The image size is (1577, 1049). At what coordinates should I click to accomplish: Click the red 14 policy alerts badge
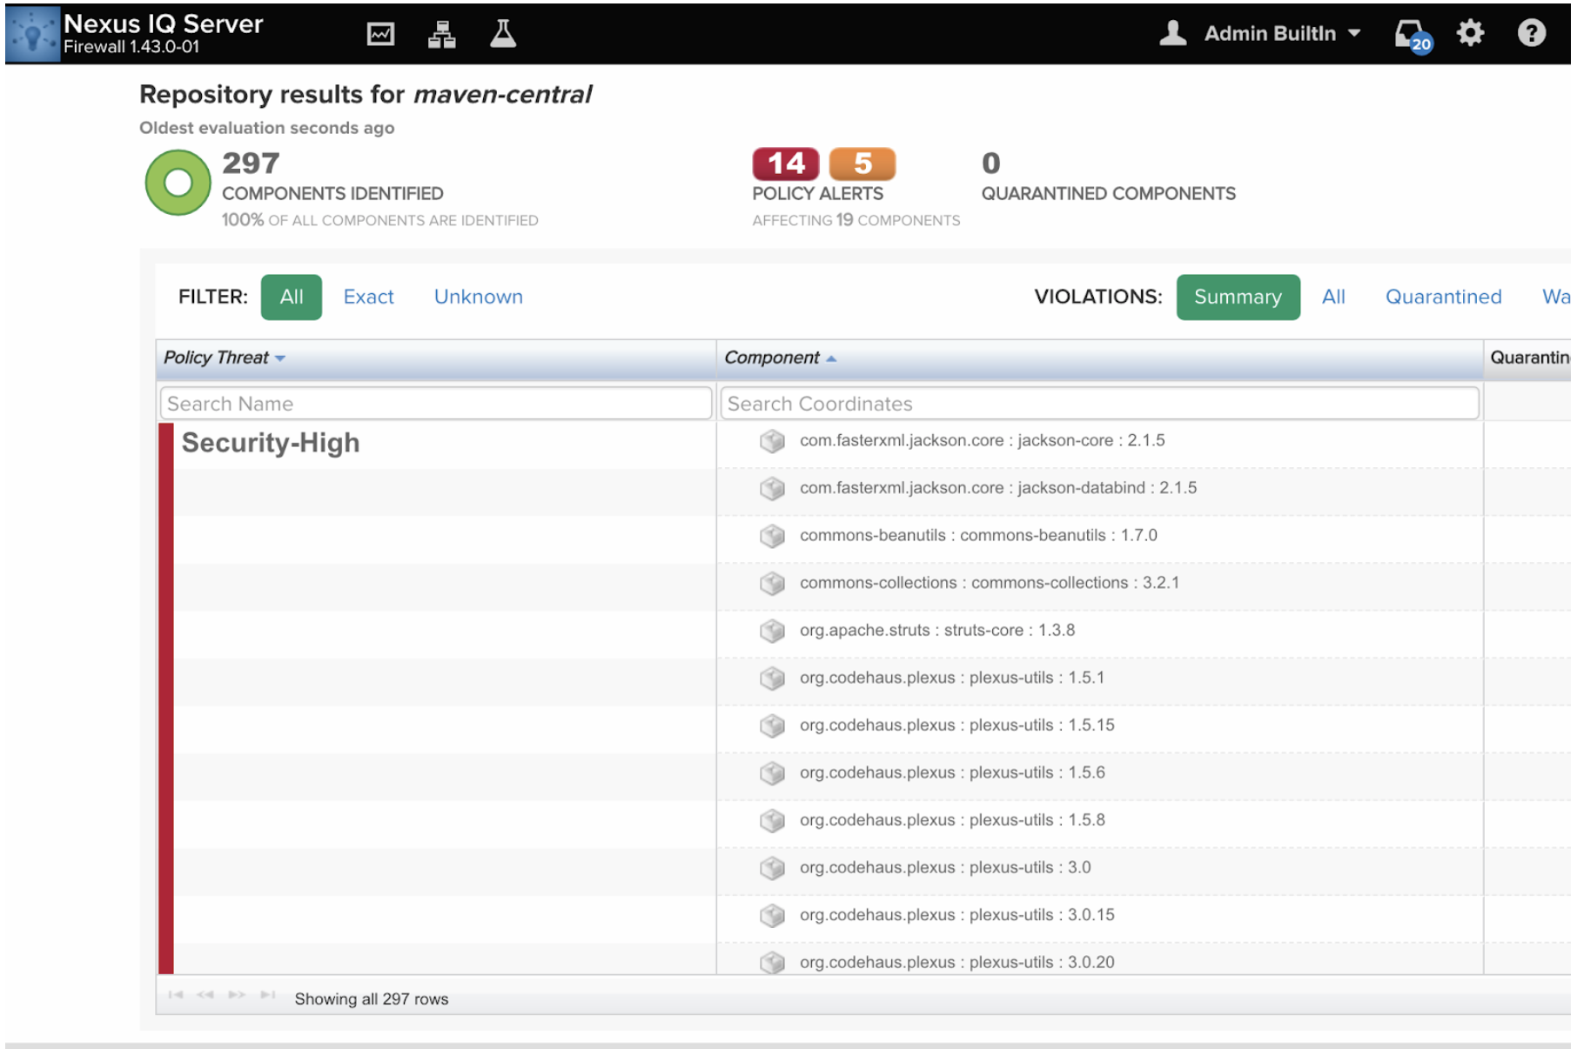coord(785,164)
